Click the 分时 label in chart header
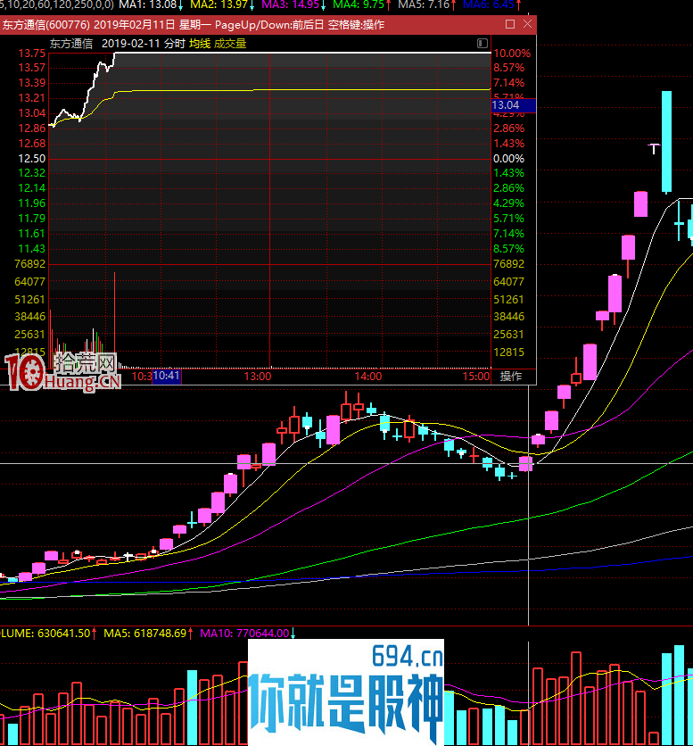Viewport: 693px width, 746px height. click(174, 44)
